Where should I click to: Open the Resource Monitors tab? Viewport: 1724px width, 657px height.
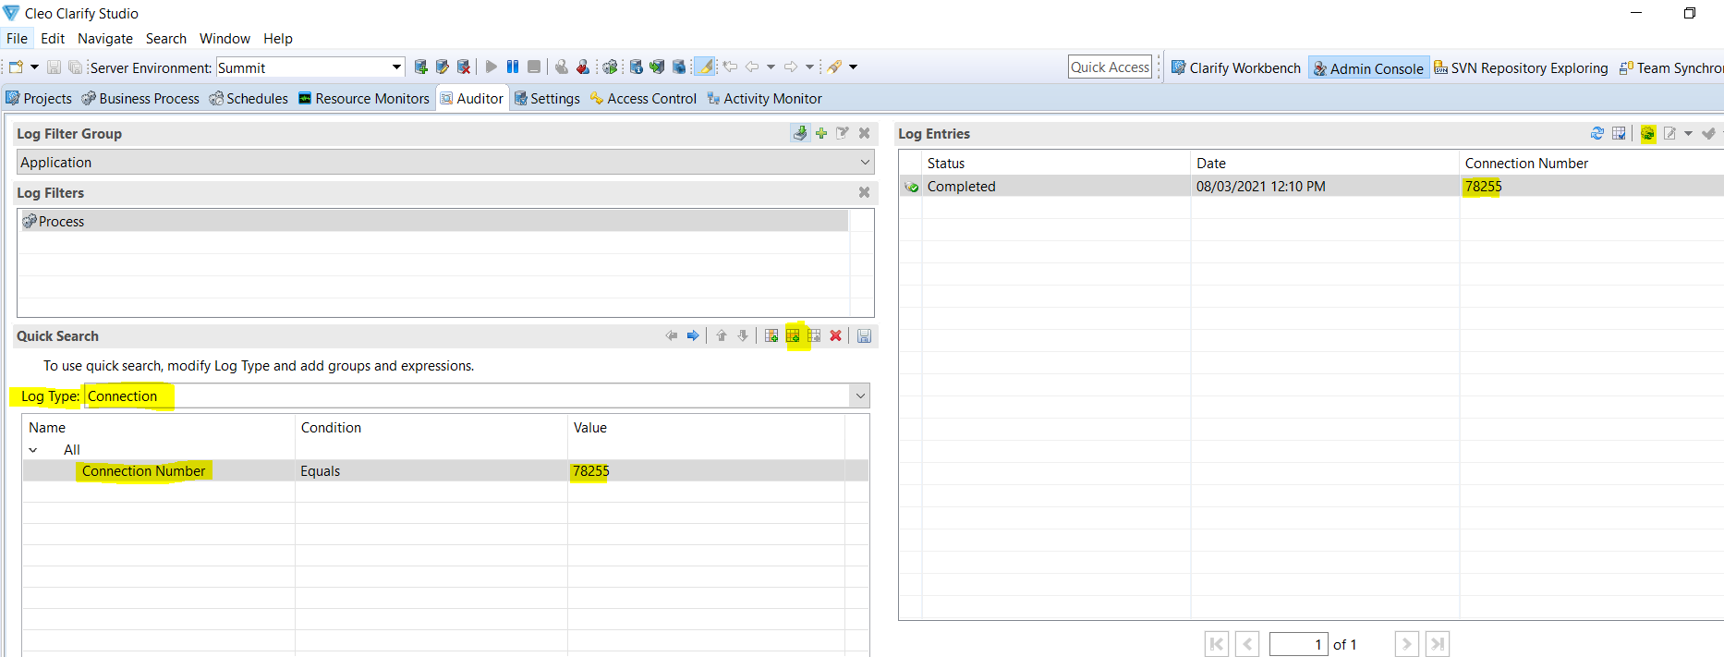point(364,98)
